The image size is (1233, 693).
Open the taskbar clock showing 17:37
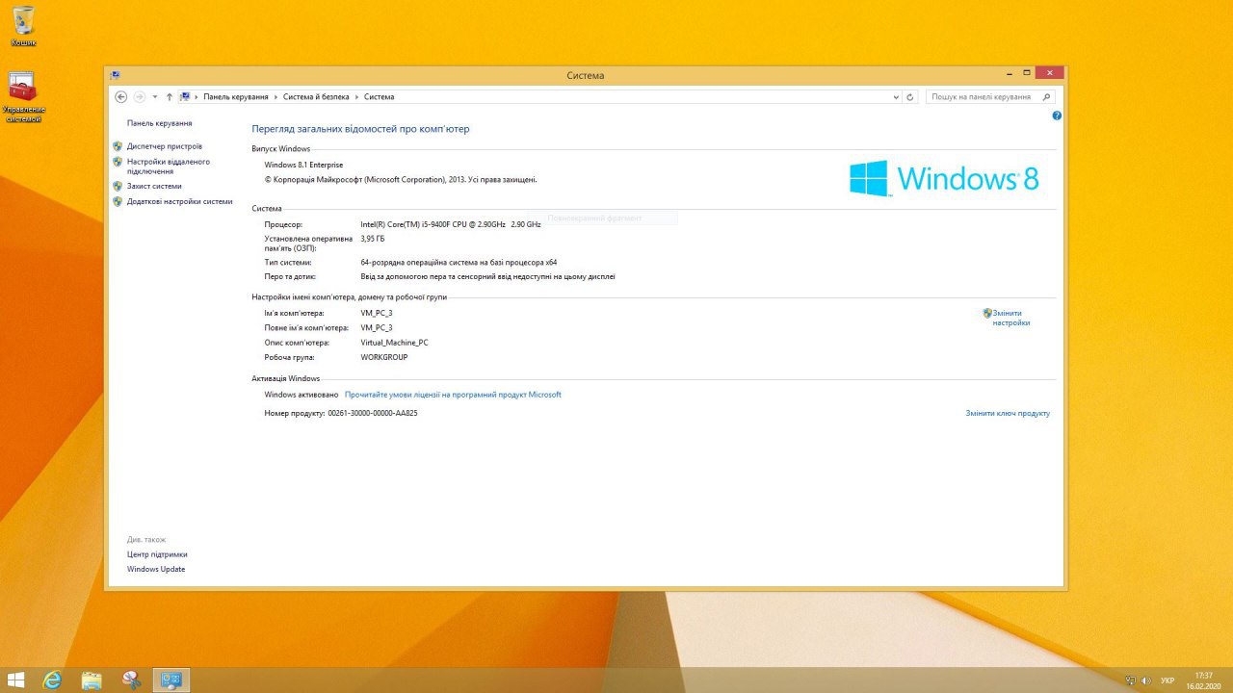tap(1203, 680)
